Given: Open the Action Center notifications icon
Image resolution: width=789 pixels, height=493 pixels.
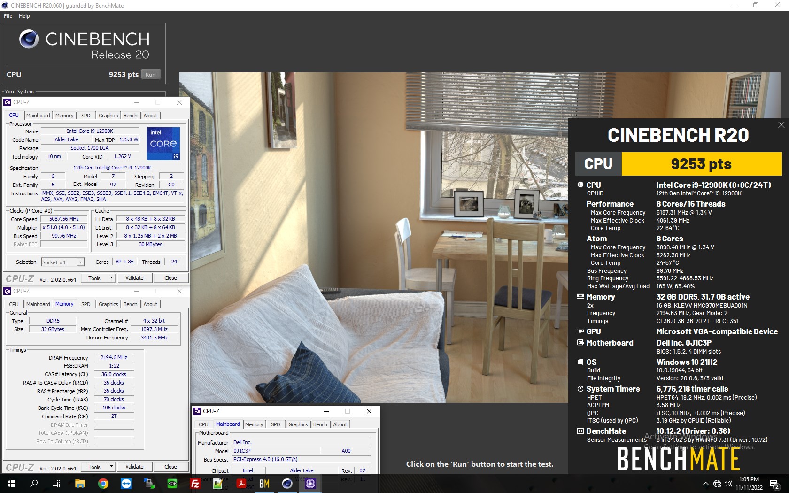Looking at the screenshot, I should 774,484.
